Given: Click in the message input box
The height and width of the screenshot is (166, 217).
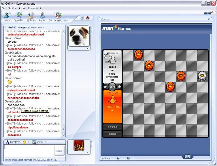Looking at the screenshot, I should [29, 151].
